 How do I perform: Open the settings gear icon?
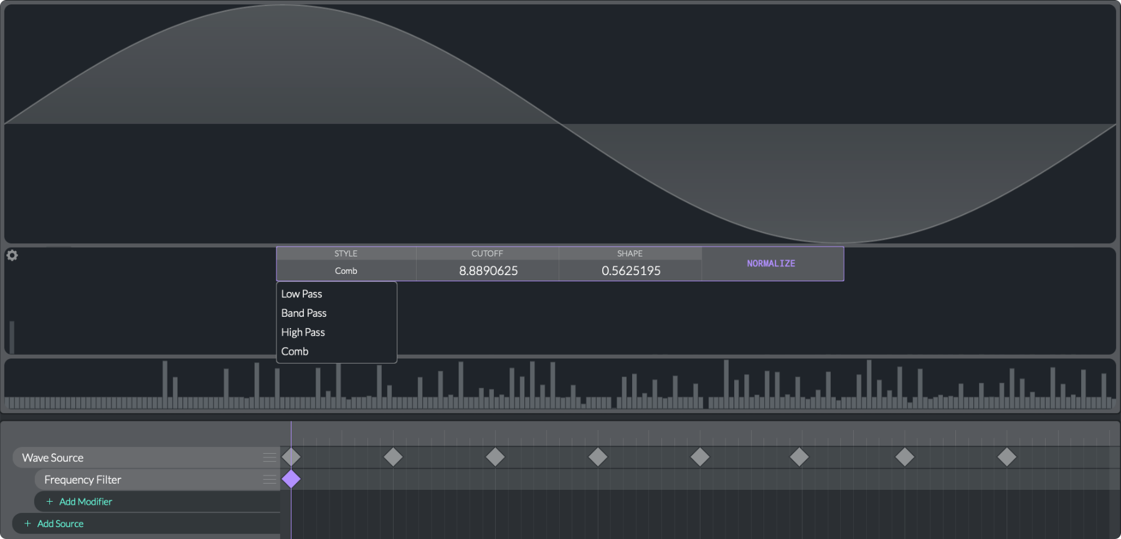tap(12, 255)
